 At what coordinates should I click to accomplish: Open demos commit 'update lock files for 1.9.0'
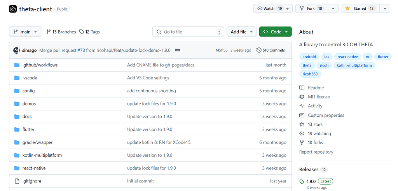point(152,103)
